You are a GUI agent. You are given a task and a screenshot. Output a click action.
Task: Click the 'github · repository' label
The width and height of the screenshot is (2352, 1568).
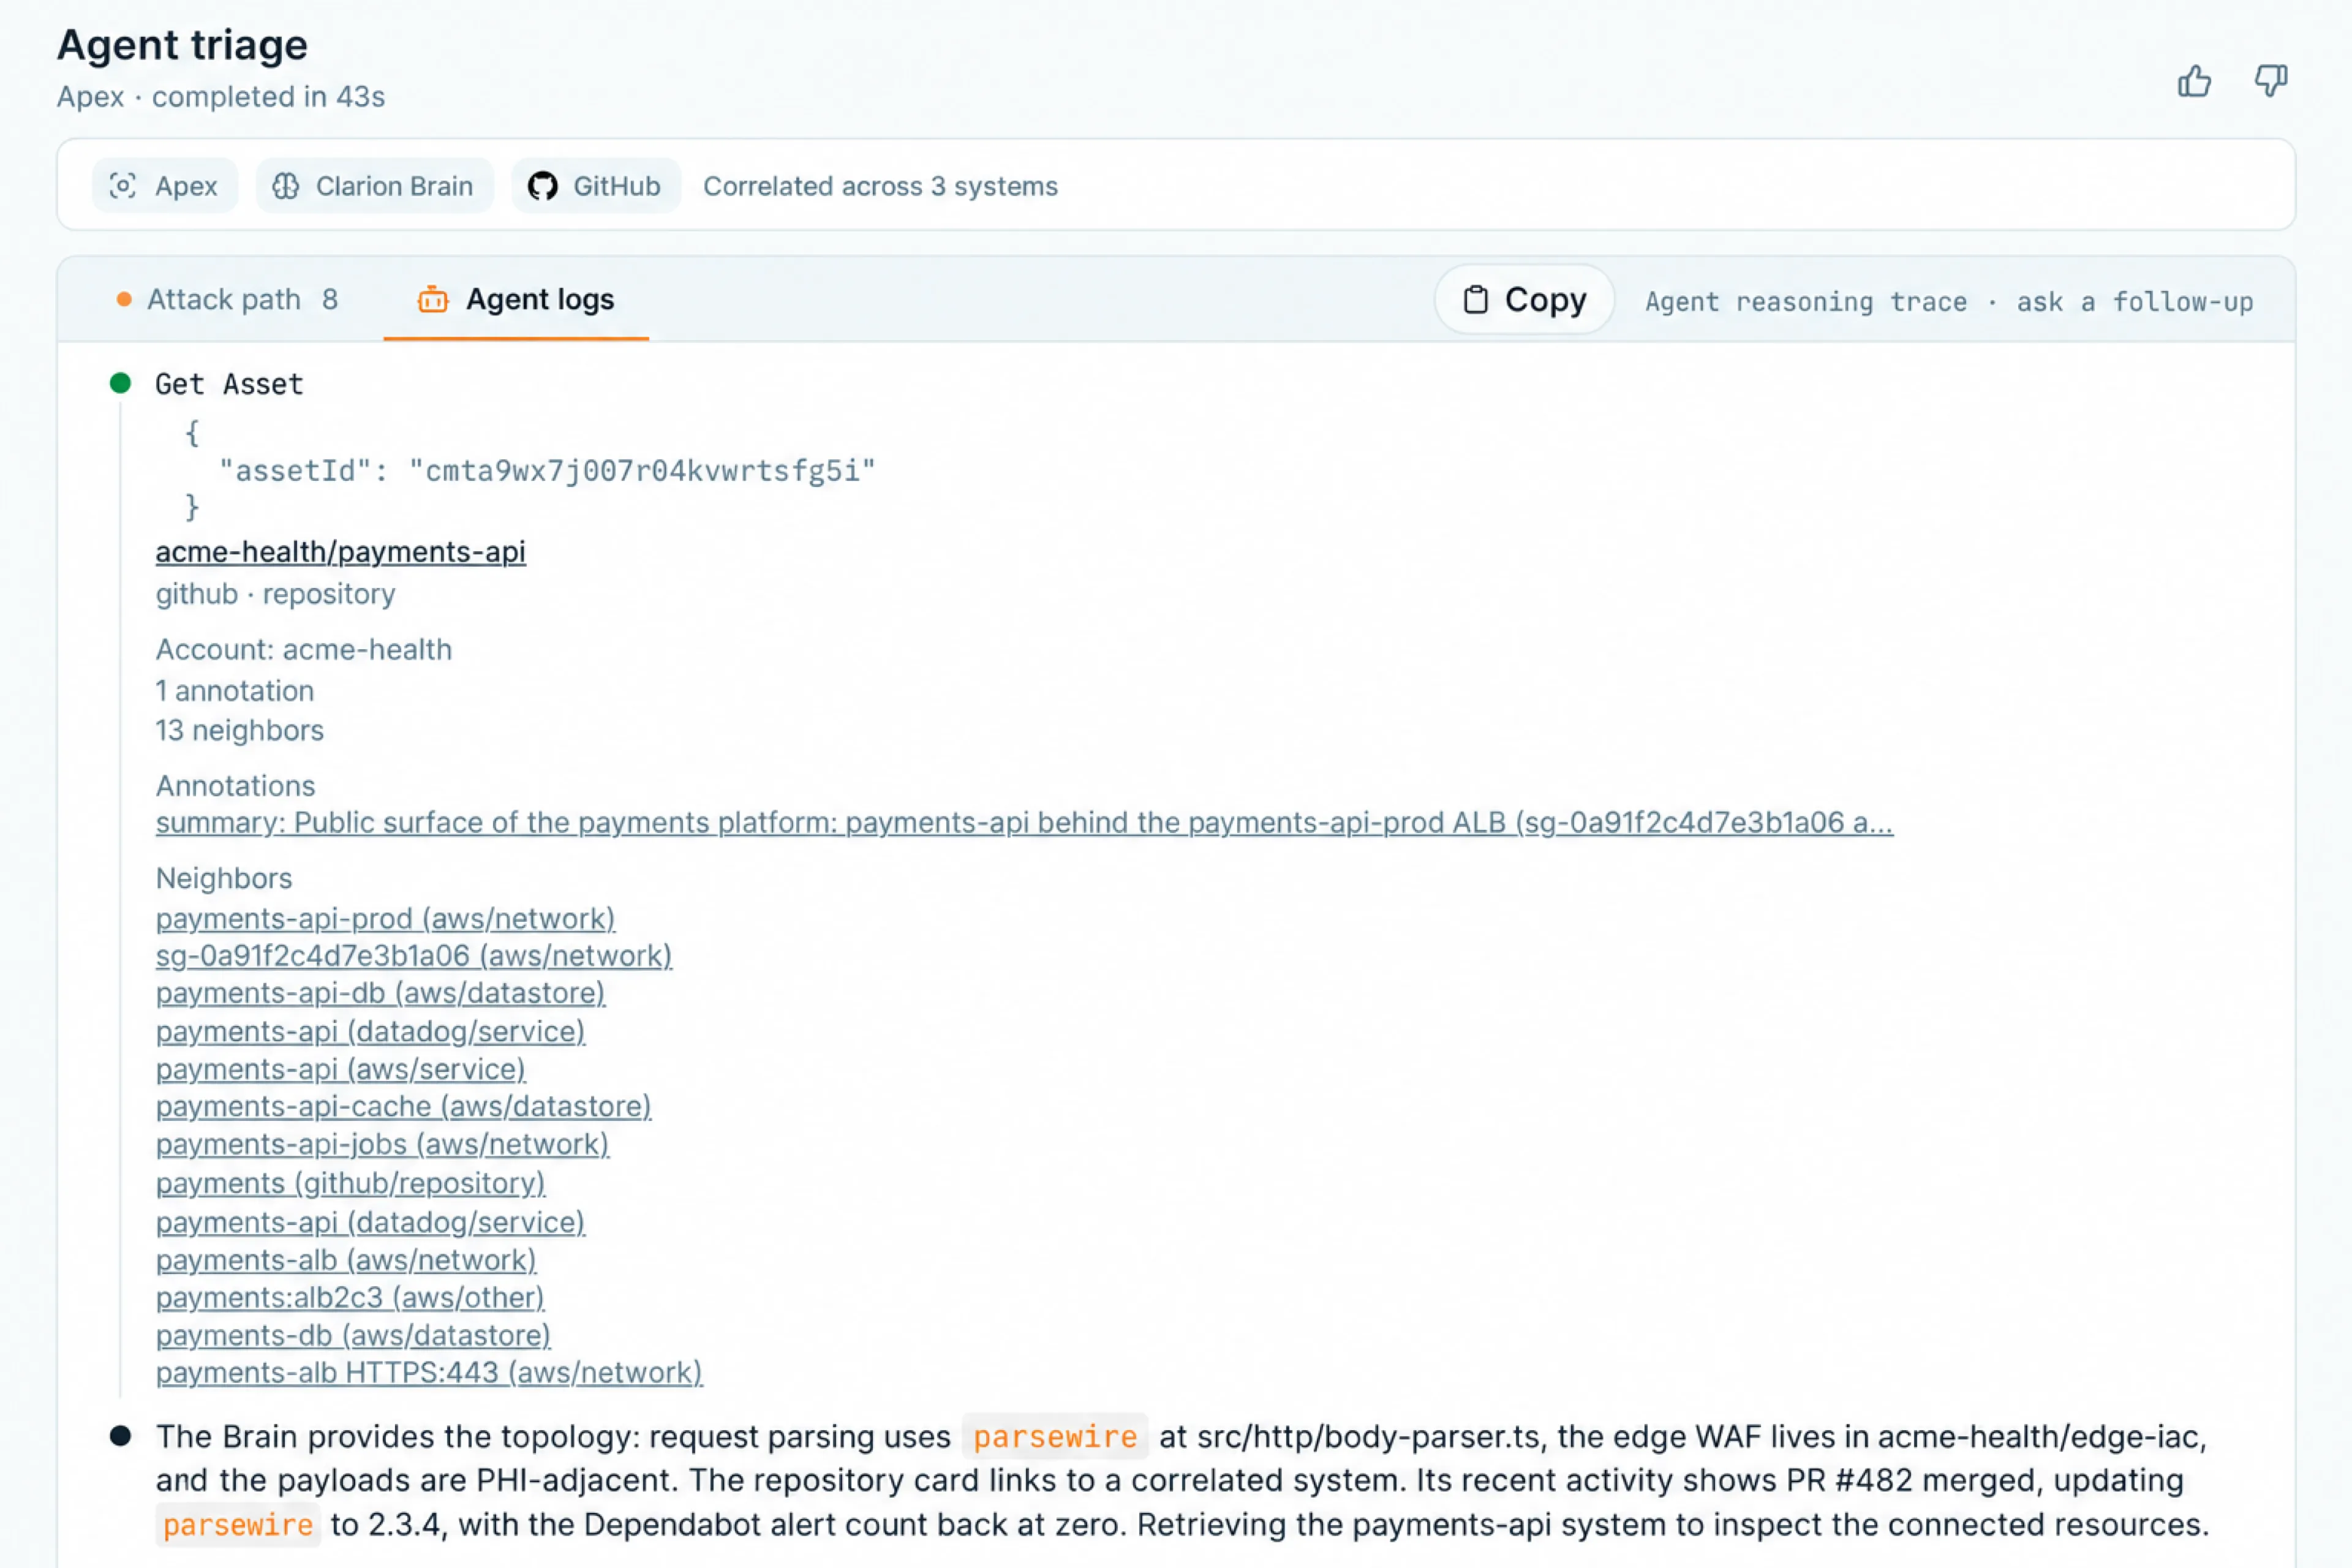coord(275,594)
